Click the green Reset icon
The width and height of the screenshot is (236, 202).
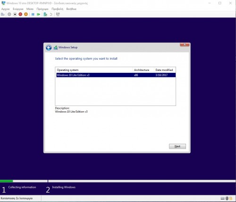[x=38, y=14]
